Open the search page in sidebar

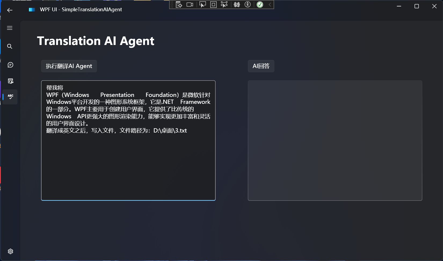pyautogui.click(x=10, y=46)
